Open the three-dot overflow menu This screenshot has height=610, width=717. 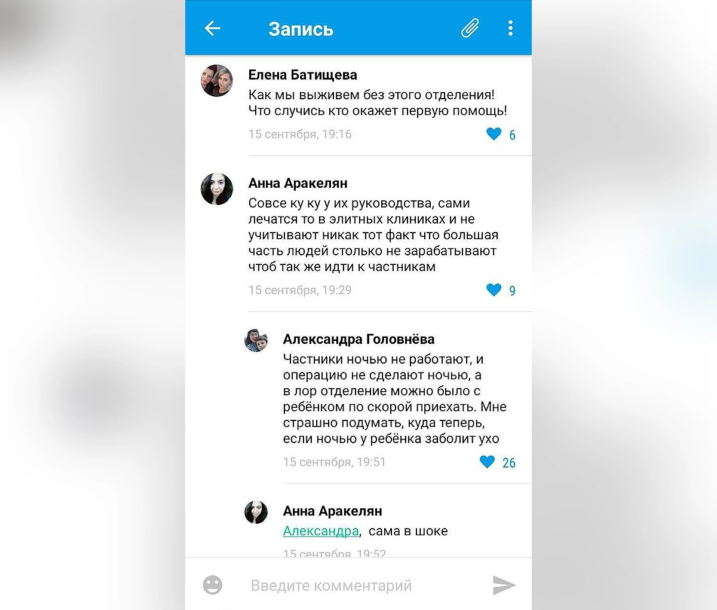[x=510, y=28]
